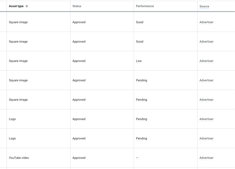Viewport: 235px width, 169px height.
Task: Click Good performance in the second row
Action: [140, 42]
